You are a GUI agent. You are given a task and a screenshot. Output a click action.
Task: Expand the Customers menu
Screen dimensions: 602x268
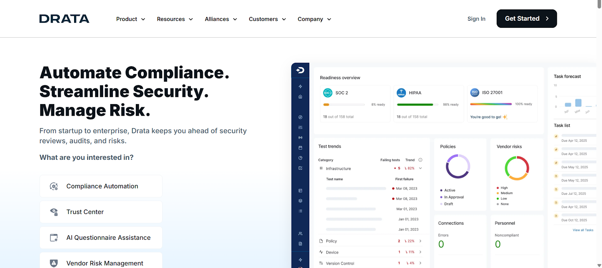click(x=268, y=19)
